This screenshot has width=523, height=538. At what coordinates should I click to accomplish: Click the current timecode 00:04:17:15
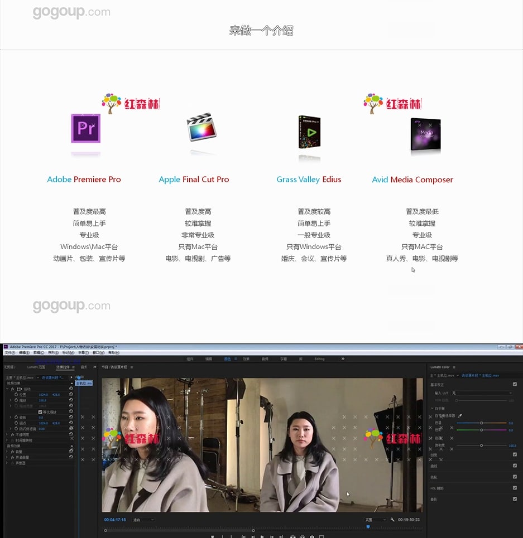115,520
